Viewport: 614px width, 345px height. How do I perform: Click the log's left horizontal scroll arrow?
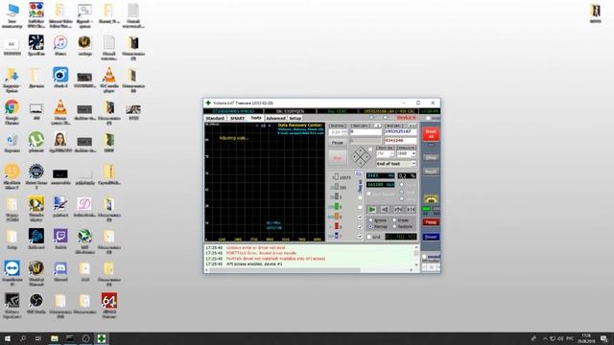[206, 270]
